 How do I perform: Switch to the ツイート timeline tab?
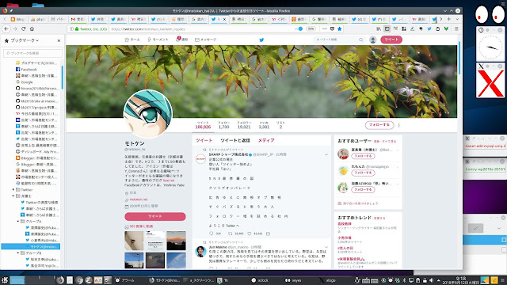click(204, 141)
